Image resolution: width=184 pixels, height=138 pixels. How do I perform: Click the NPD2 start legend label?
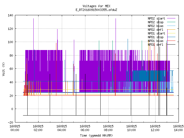pyautogui.click(x=156, y=18)
